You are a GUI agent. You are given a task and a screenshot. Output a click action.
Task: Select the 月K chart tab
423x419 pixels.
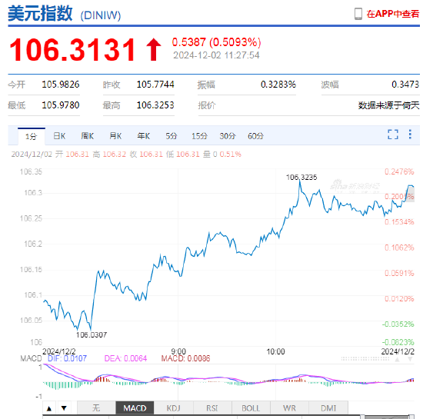tap(115, 136)
